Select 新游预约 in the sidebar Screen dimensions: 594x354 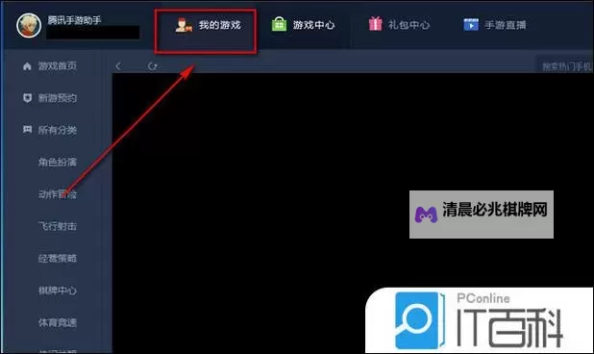58,98
